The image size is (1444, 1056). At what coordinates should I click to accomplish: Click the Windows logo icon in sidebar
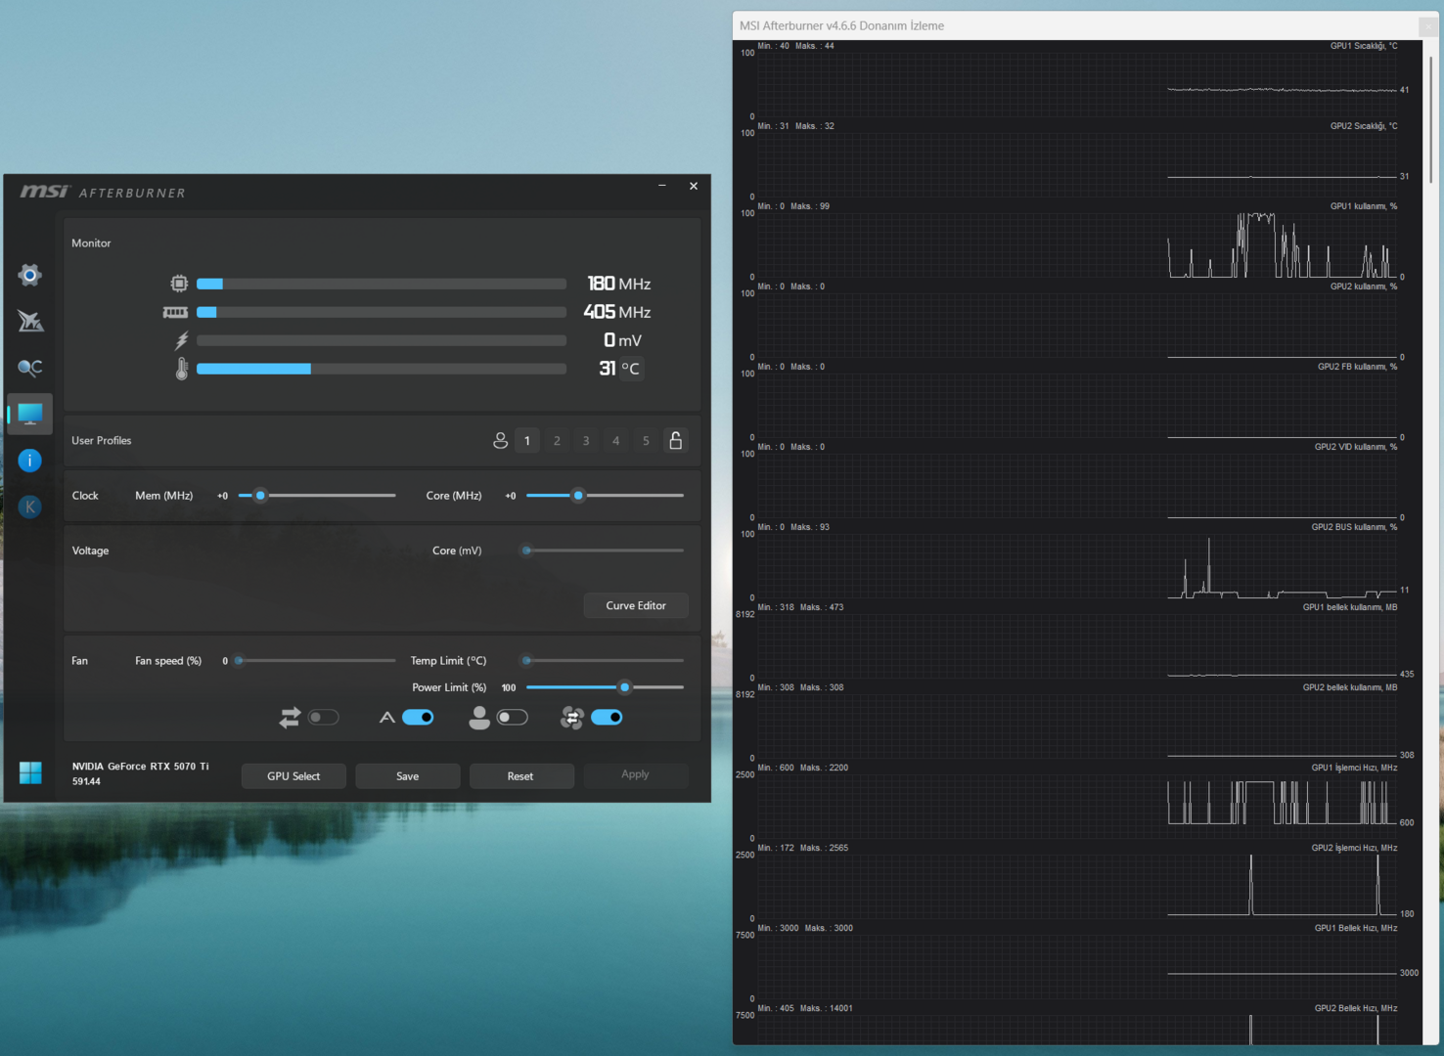(x=30, y=772)
